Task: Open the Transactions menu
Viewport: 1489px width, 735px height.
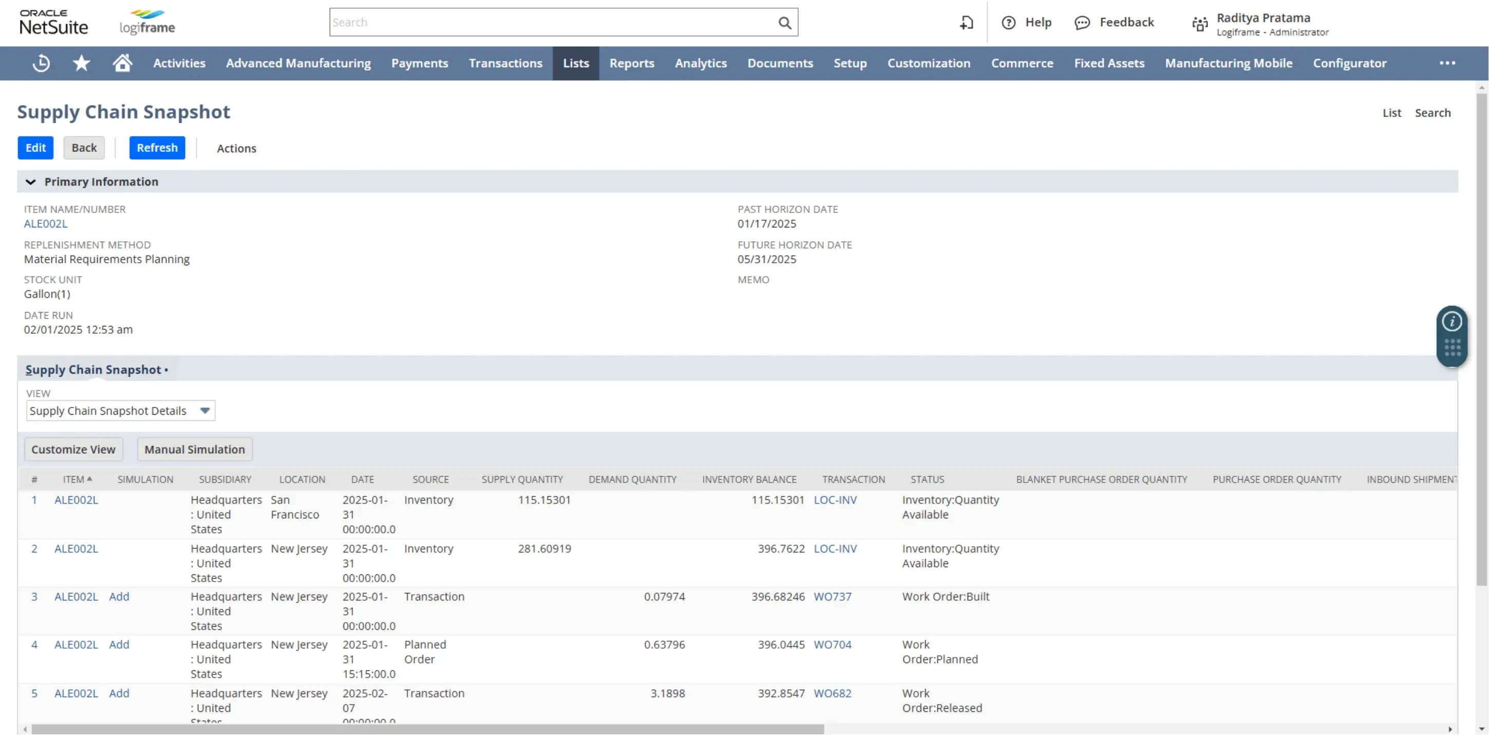Action: [505, 63]
